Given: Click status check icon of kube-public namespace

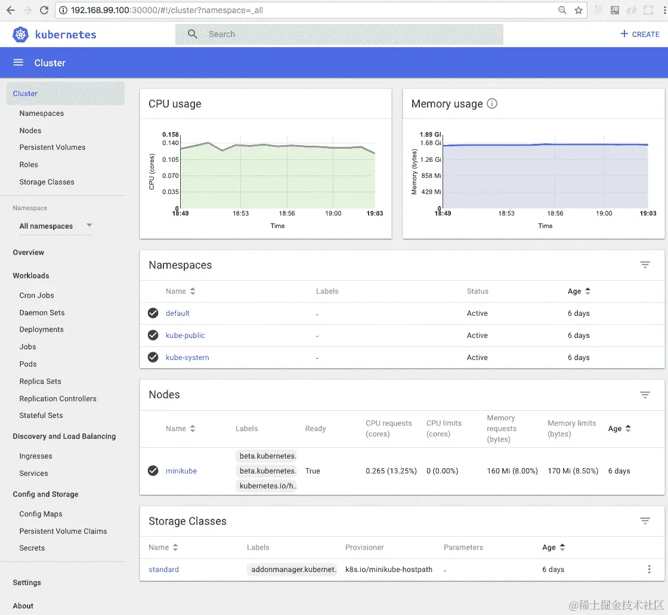Looking at the screenshot, I should tap(153, 335).
